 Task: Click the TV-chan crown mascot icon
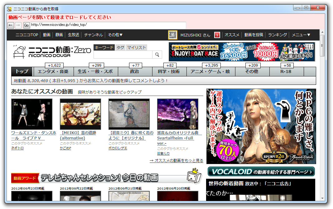(x=194, y=176)
